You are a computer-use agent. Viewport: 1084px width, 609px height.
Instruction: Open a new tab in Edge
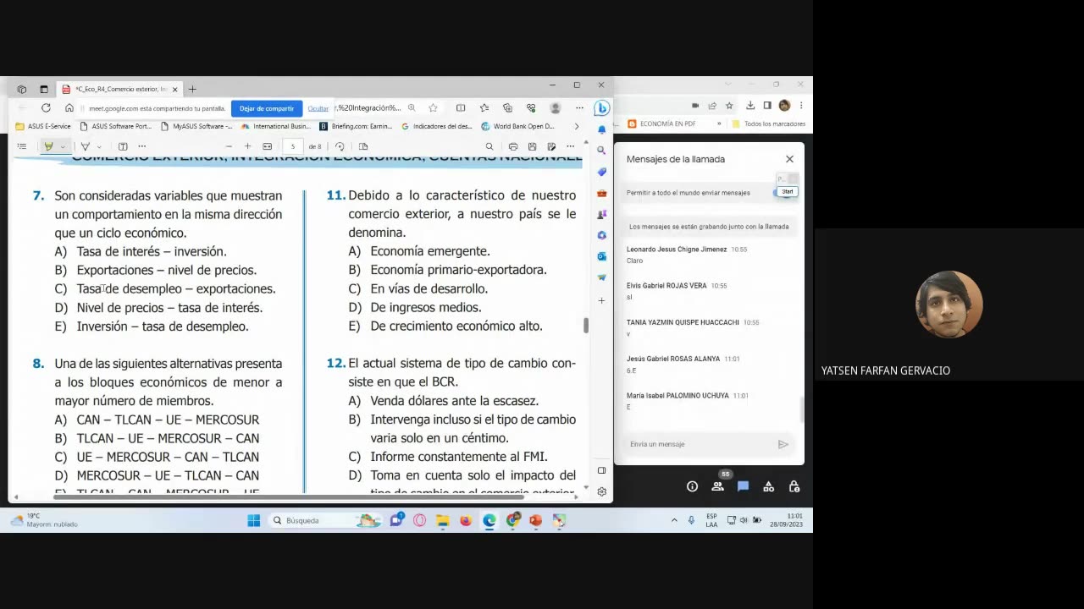192,89
